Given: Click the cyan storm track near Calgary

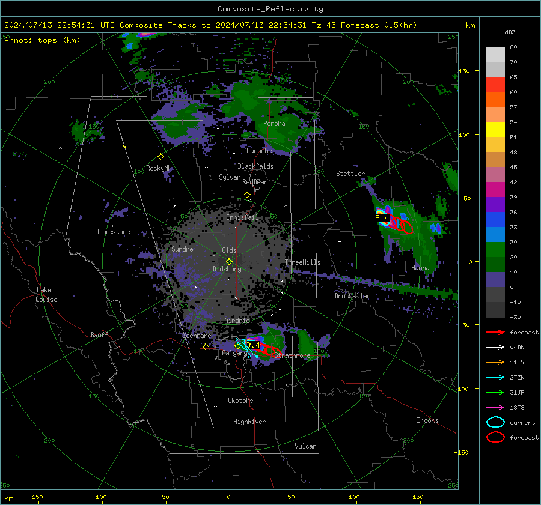Looking at the screenshot, I should 247,348.
